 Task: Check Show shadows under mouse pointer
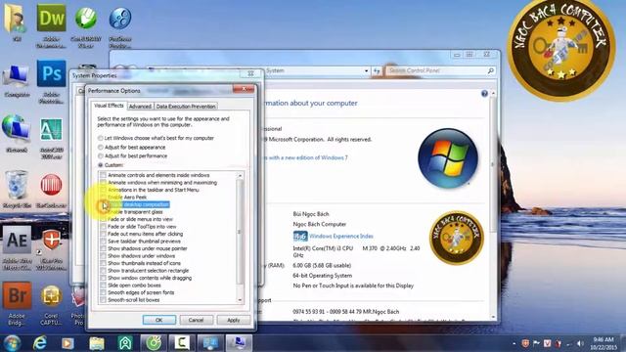click(x=103, y=248)
